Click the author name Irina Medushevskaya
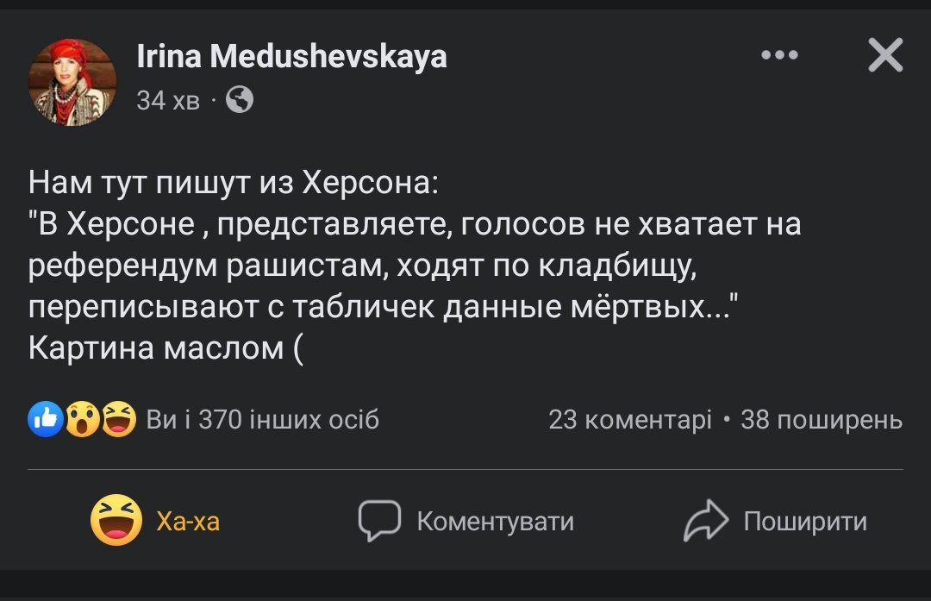Screen dimensions: 931x601 pos(291,58)
